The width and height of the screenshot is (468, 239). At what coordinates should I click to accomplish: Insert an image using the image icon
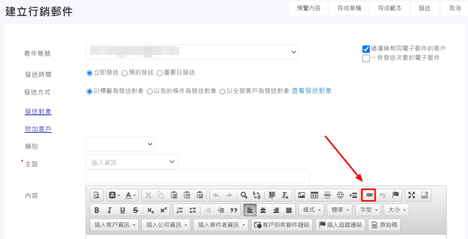pyautogui.click(x=302, y=195)
